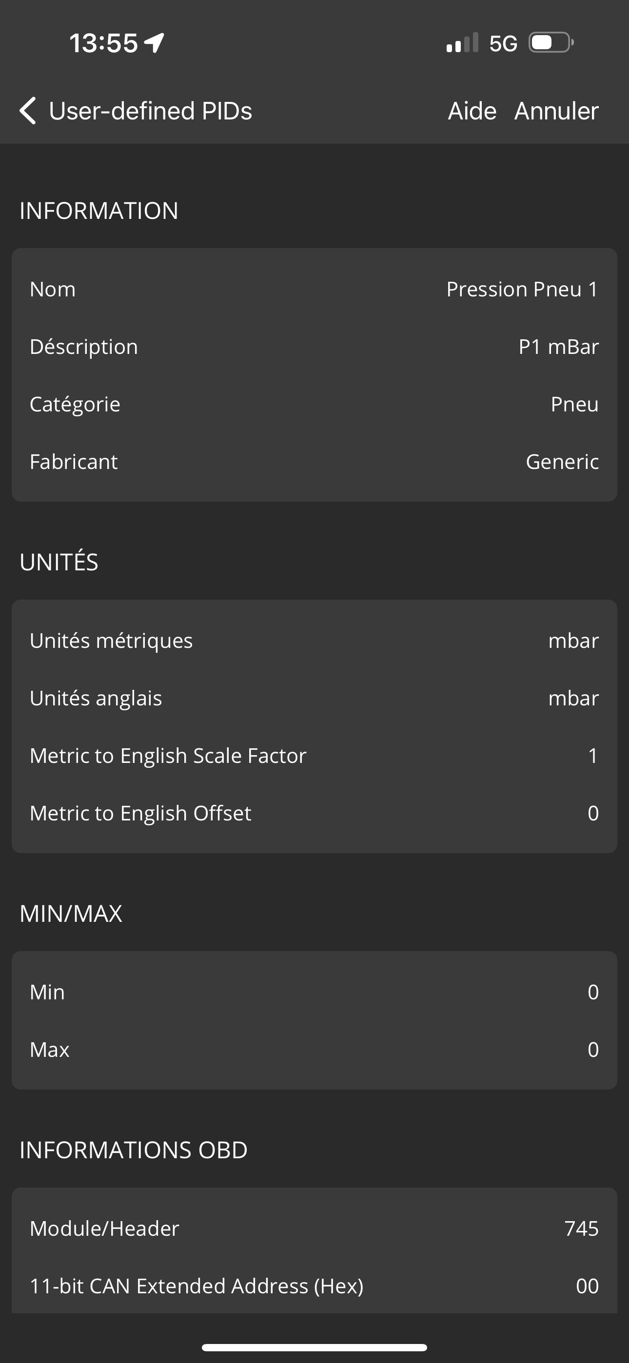The height and width of the screenshot is (1363, 629).
Task: Open the Aide help button
Action: tap(472, 111)
